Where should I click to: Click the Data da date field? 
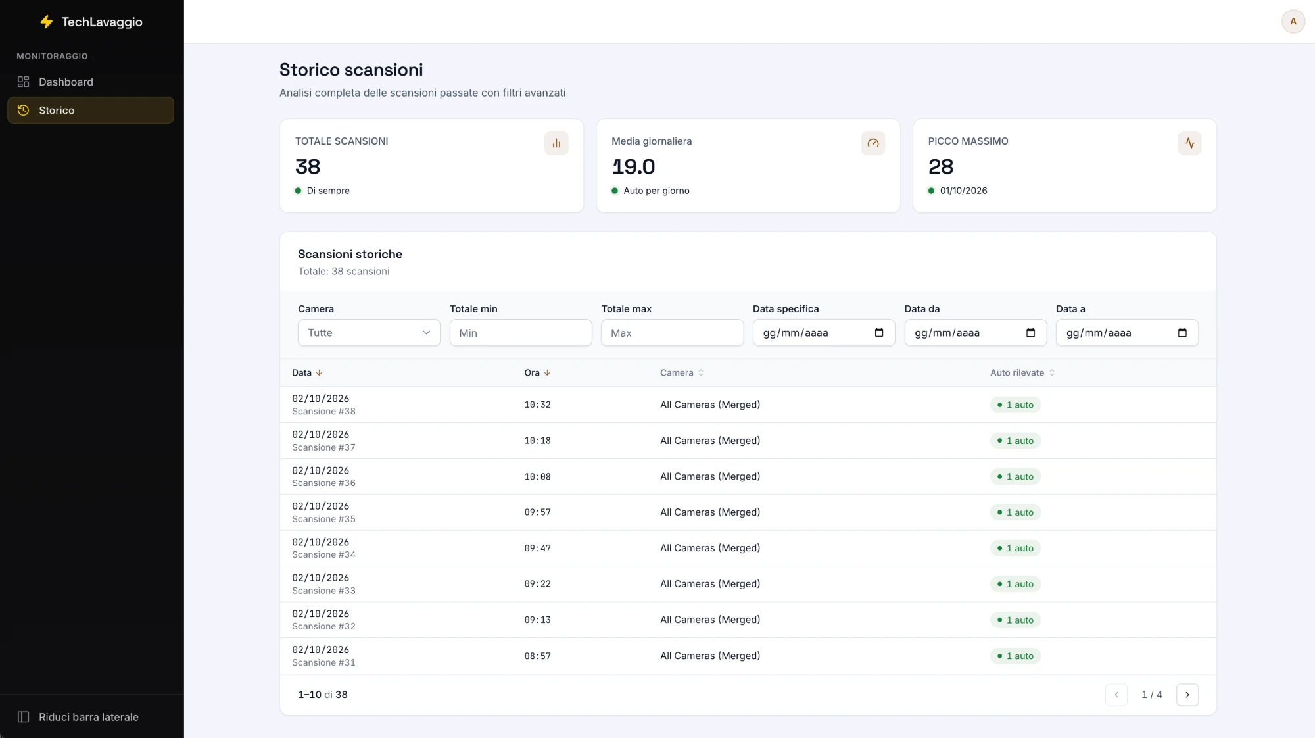(975, 333)
